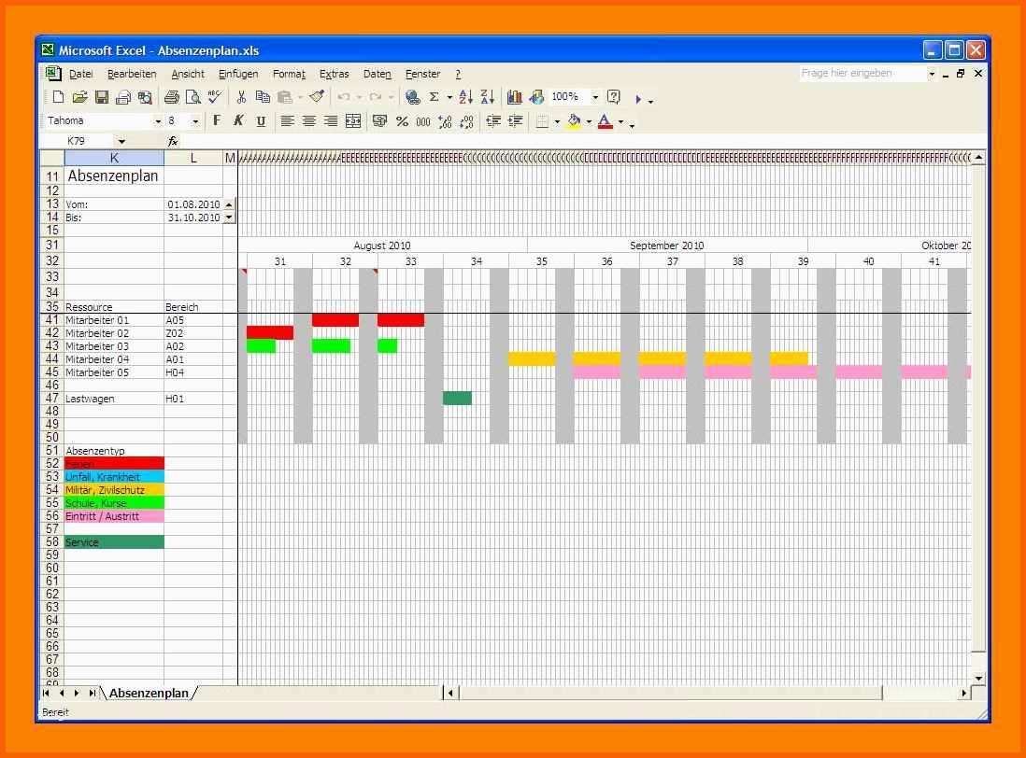Click the horizontal scrollbar right arrow

click(963, 693)
